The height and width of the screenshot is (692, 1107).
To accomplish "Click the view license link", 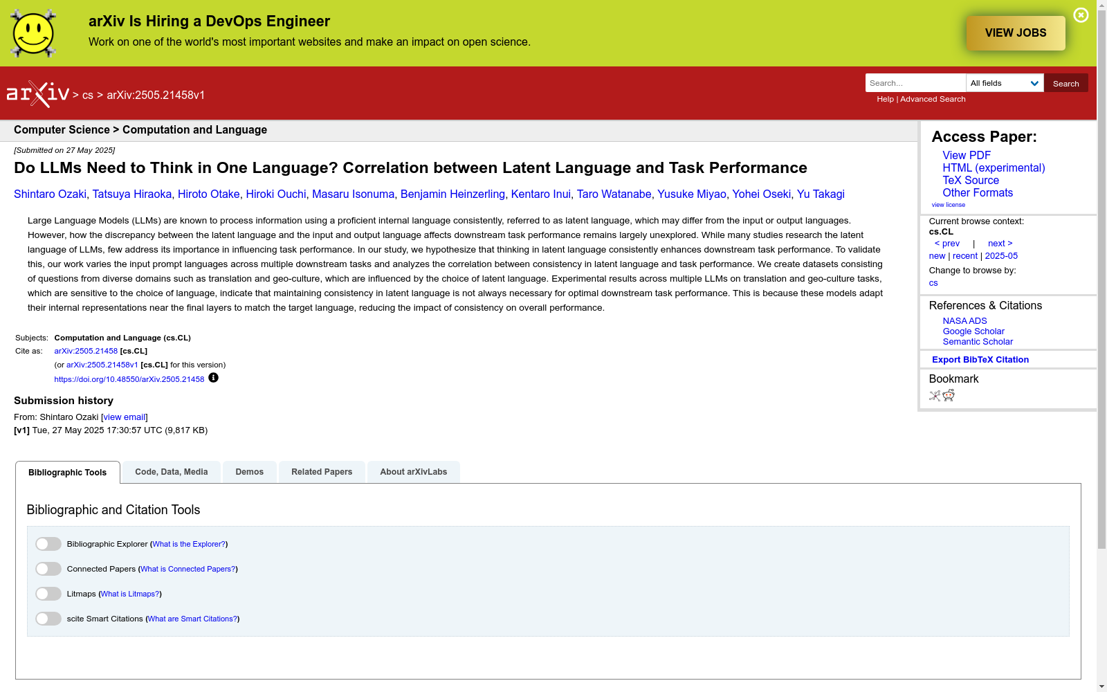I will [x=949, y=205].
